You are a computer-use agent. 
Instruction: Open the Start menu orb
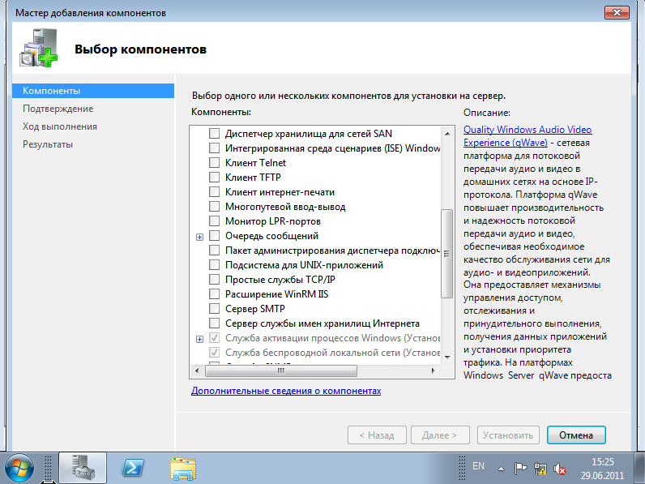pyautogui.click(x=18, y=468)
